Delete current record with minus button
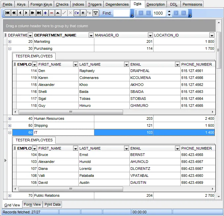The height and width of the screenshot is (216, 224). pos(52,13)
